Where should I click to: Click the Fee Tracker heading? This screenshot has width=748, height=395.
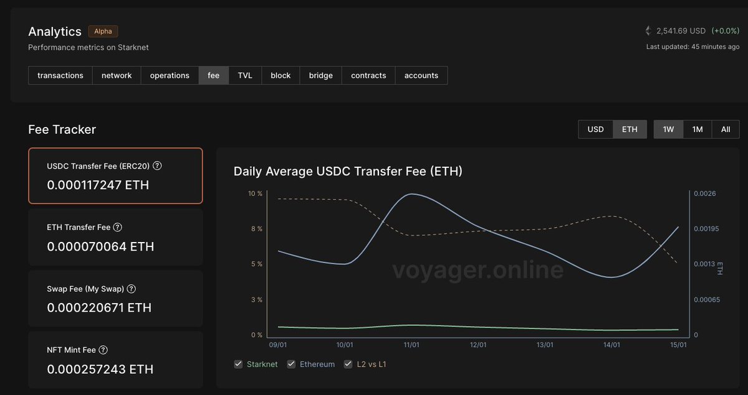62,129
